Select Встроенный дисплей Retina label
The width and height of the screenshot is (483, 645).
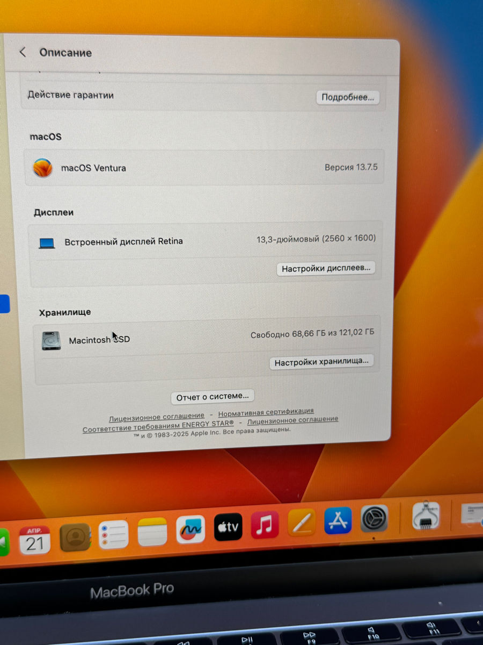coord(123,241)
